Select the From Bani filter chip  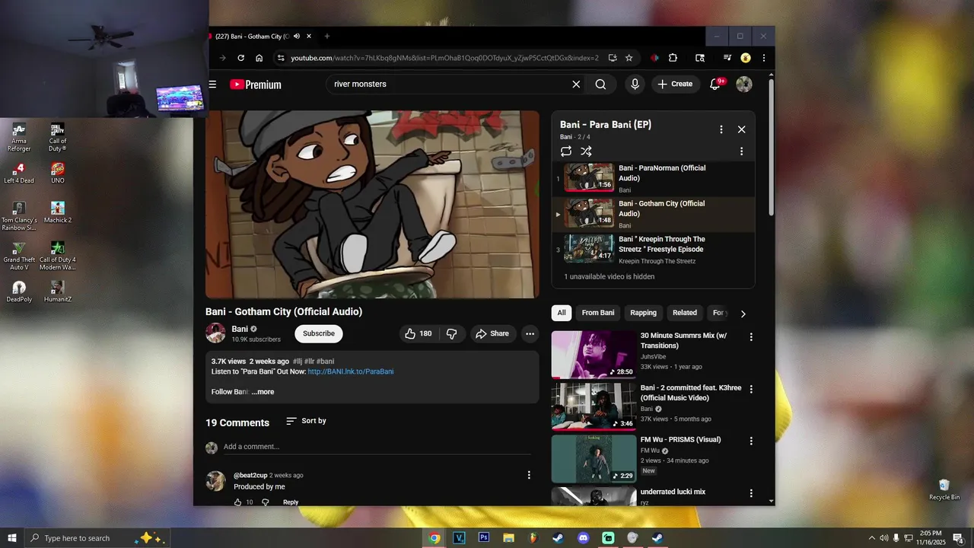click(598, 313)
